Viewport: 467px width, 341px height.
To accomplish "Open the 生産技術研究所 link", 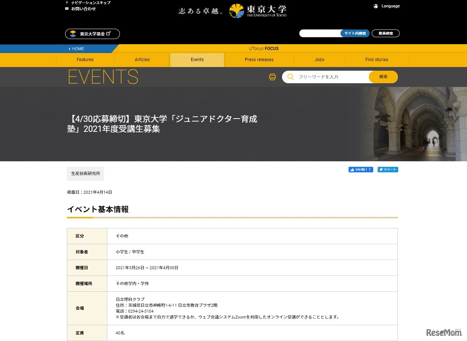I will coord(85,173).
